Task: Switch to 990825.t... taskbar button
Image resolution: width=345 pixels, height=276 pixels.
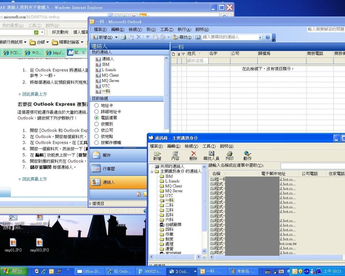Action: tap(151, 271)
